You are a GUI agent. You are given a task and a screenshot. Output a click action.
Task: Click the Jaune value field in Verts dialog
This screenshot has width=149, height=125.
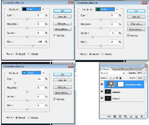point(114,33)
